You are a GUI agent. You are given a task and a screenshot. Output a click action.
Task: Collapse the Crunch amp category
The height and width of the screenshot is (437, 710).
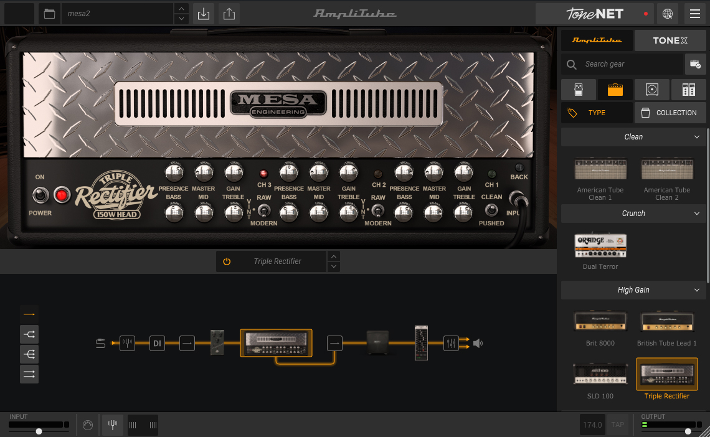[697, 214]
